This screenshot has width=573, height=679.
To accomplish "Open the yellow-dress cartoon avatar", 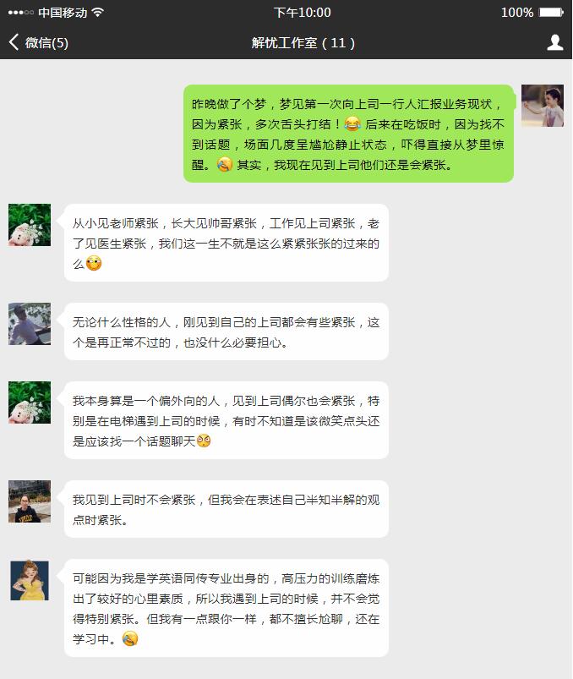I will (x=30, y=580).
